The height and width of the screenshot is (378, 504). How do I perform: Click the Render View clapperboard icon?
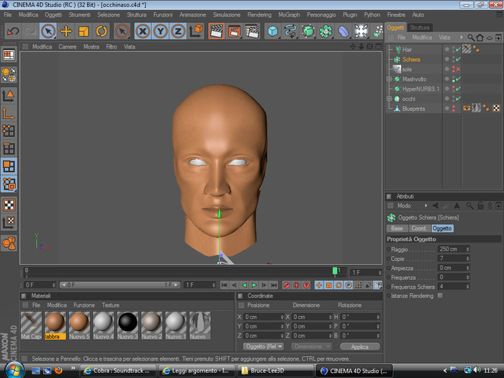coord(216,31)
